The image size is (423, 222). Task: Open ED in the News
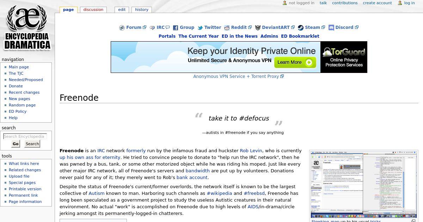tap(239, 36)
